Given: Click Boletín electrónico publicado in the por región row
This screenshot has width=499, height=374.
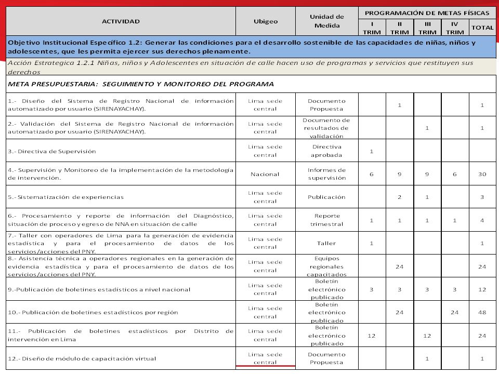Looking at the screenshot, I should pos(327,313).
